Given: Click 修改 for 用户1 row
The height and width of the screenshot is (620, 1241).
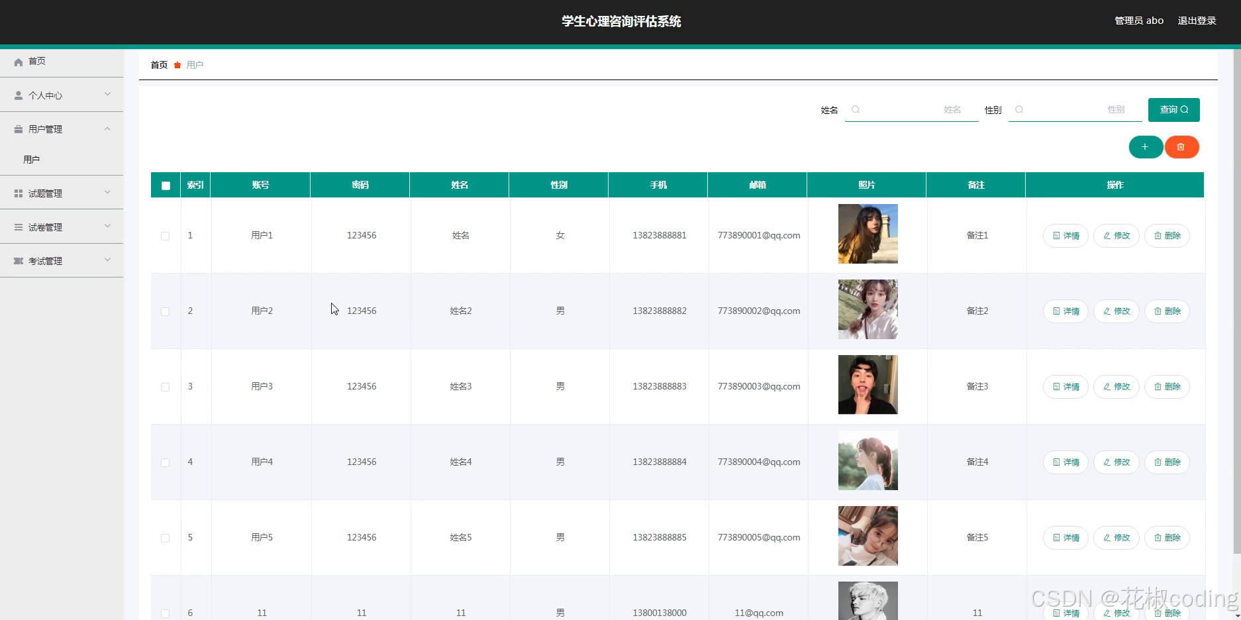Looking at the screenshot, I should [1116, 236].
